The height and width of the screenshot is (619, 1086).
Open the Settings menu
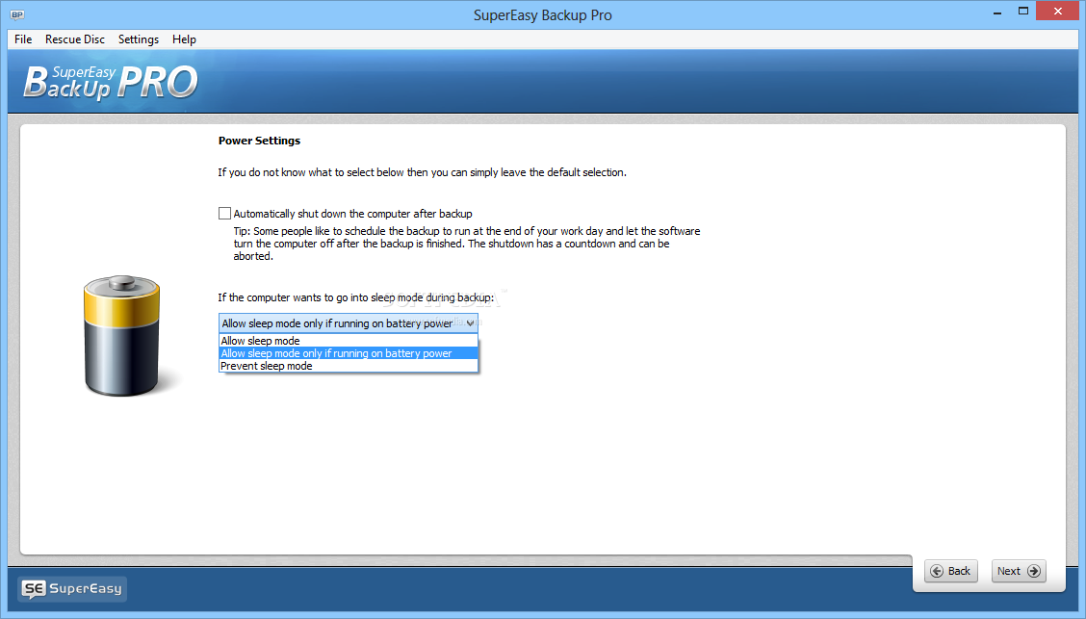coord(139,39)
